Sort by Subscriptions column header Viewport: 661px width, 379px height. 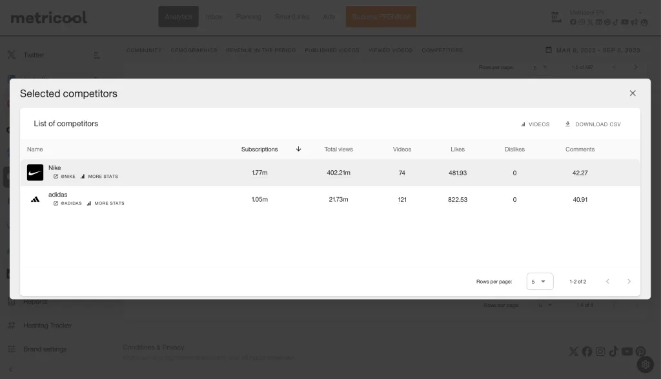[259, 150]
